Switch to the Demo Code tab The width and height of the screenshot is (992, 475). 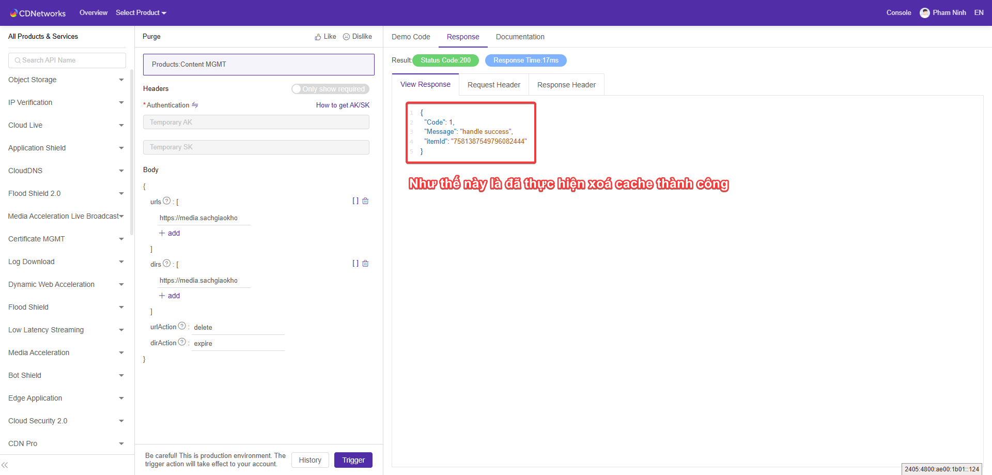pos(411,37)
